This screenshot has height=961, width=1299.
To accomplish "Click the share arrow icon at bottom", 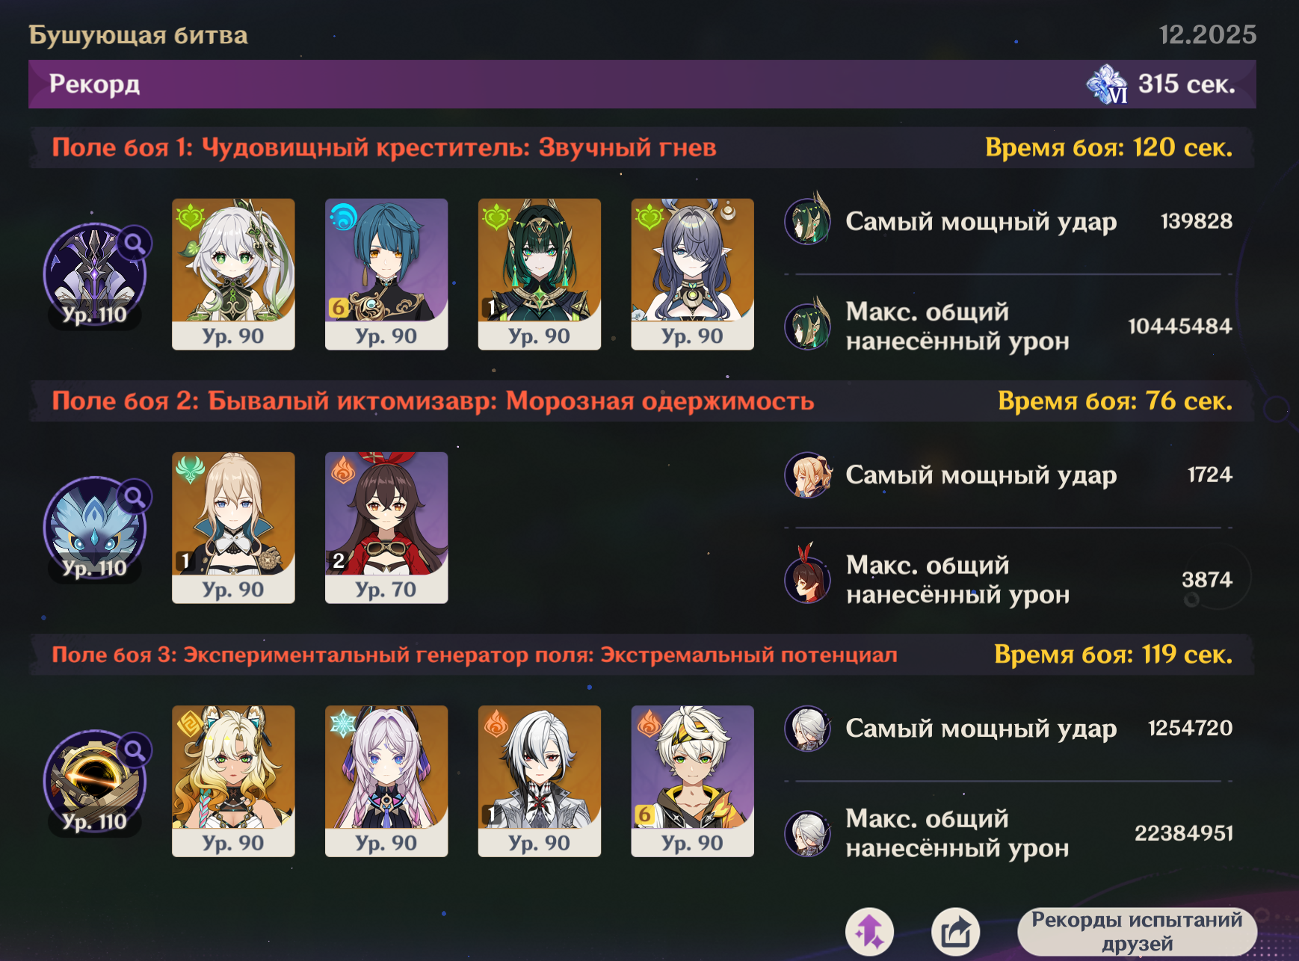I will 955,931.
